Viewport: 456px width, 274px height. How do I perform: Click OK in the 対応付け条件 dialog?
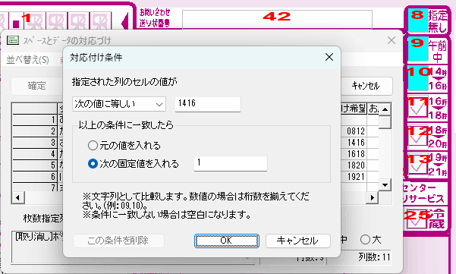227,241
